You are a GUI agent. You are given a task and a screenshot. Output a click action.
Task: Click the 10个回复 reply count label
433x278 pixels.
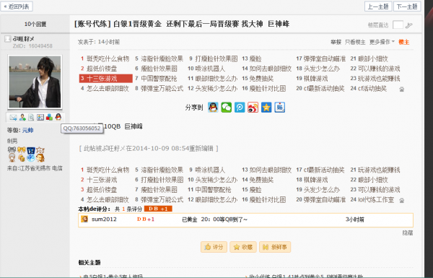coord(35,24)
